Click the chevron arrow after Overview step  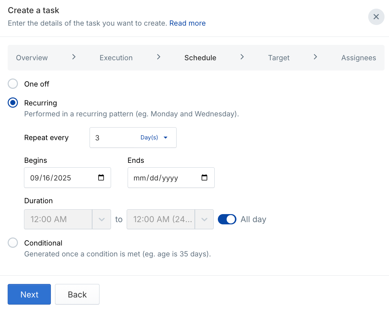[x=74, y=57]
